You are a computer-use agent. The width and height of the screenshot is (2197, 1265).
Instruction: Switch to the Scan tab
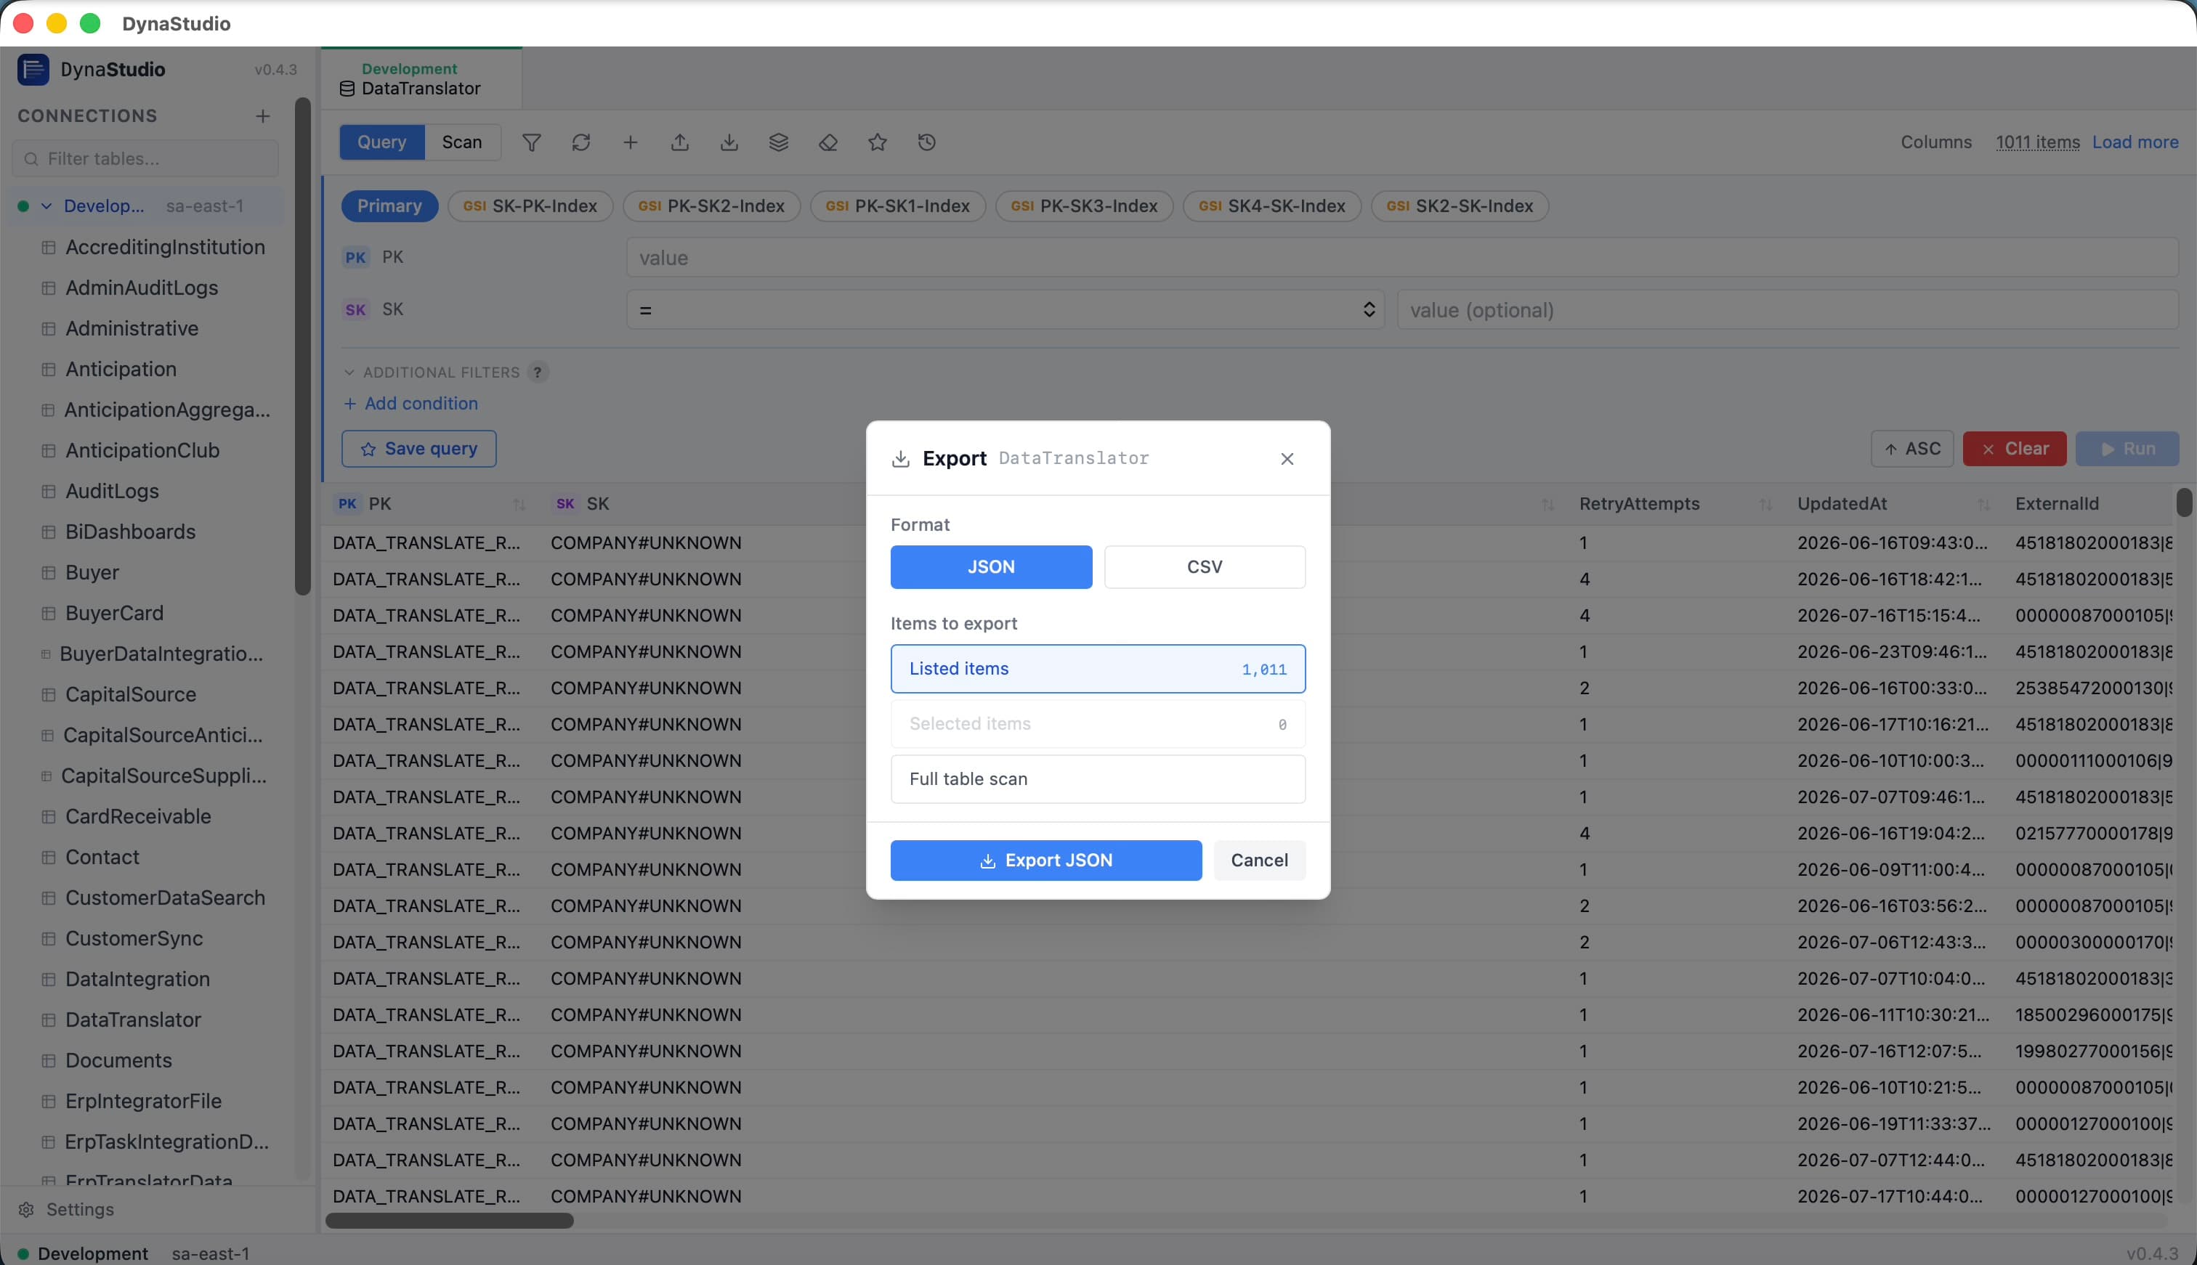[461, 142]
